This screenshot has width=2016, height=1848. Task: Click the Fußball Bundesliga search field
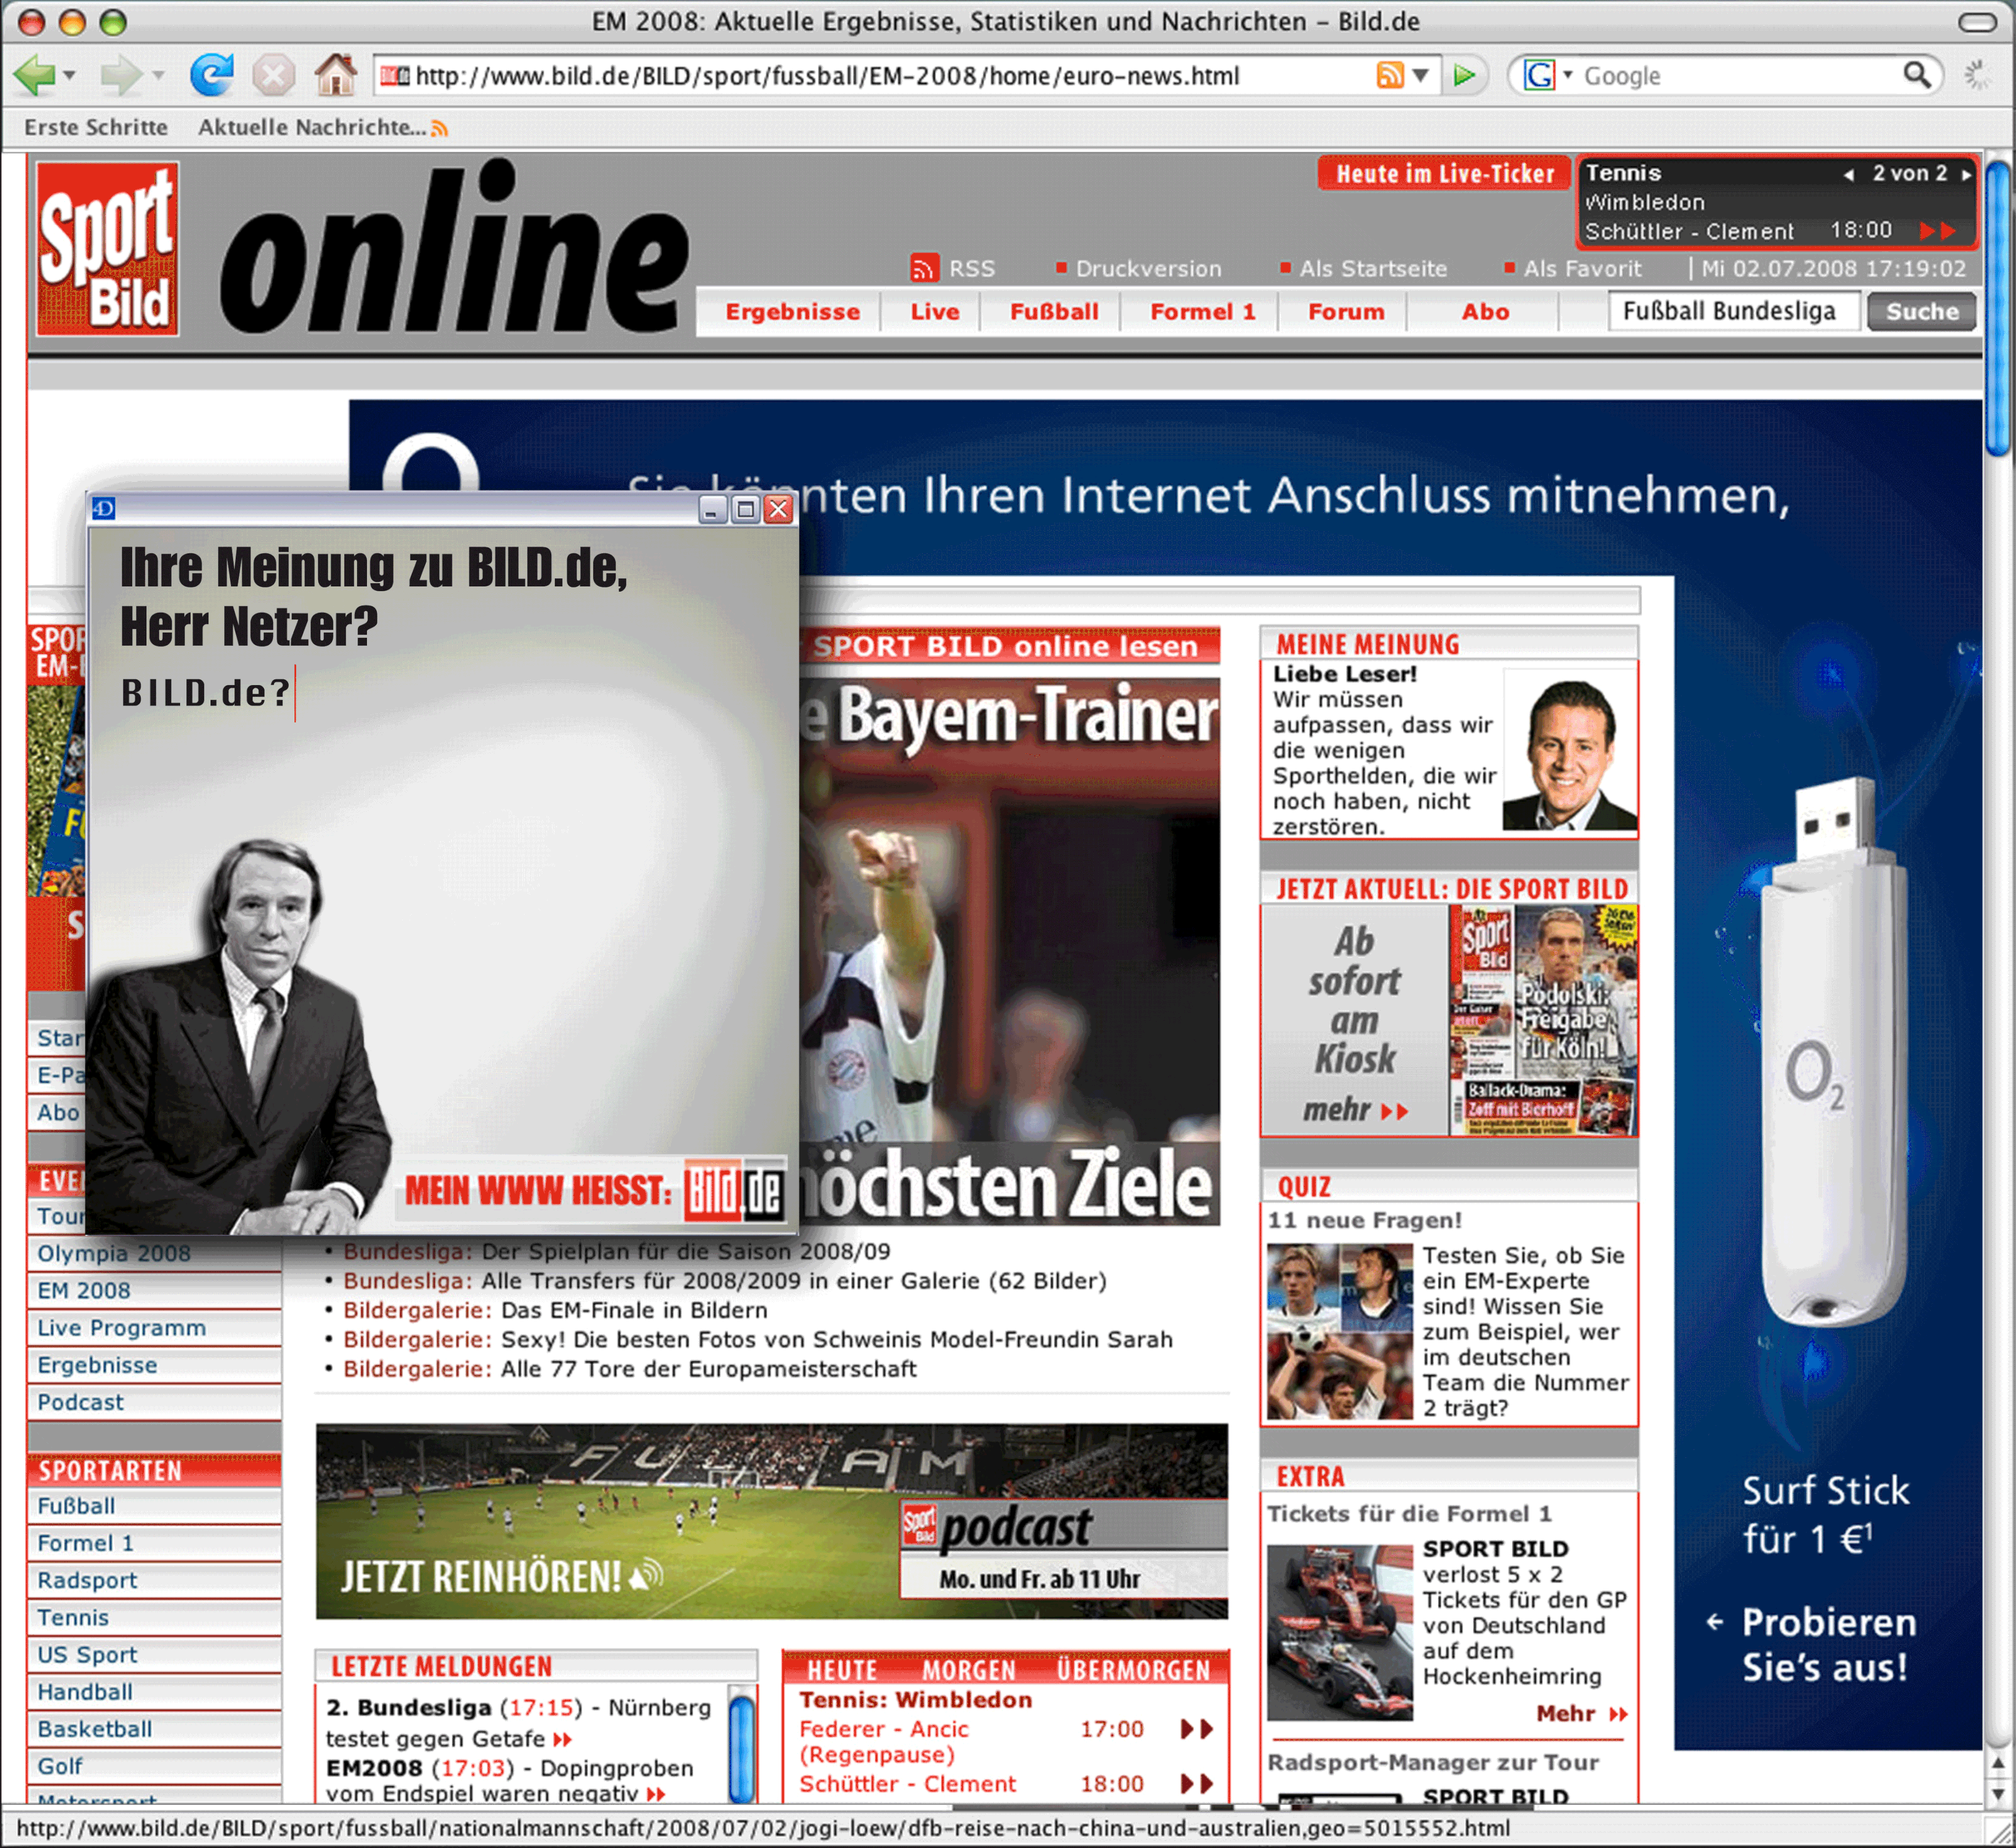click(x=1733, y=312)
